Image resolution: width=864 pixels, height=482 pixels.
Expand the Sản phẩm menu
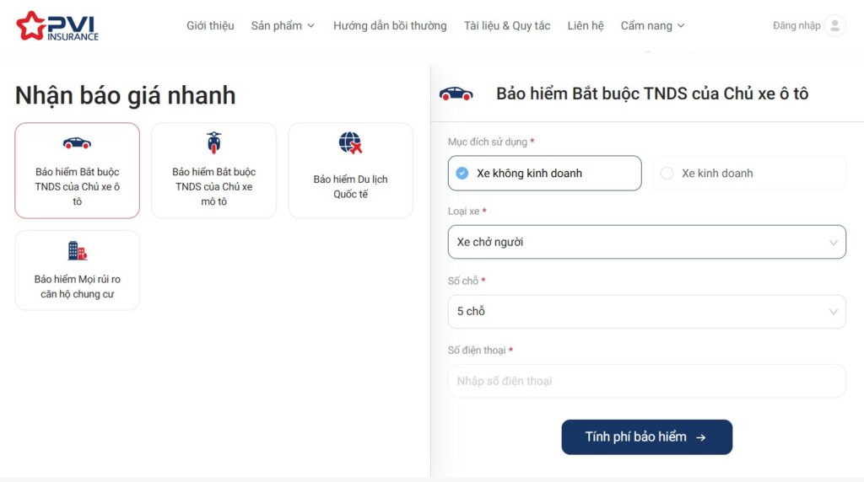[x=283, y=25]
